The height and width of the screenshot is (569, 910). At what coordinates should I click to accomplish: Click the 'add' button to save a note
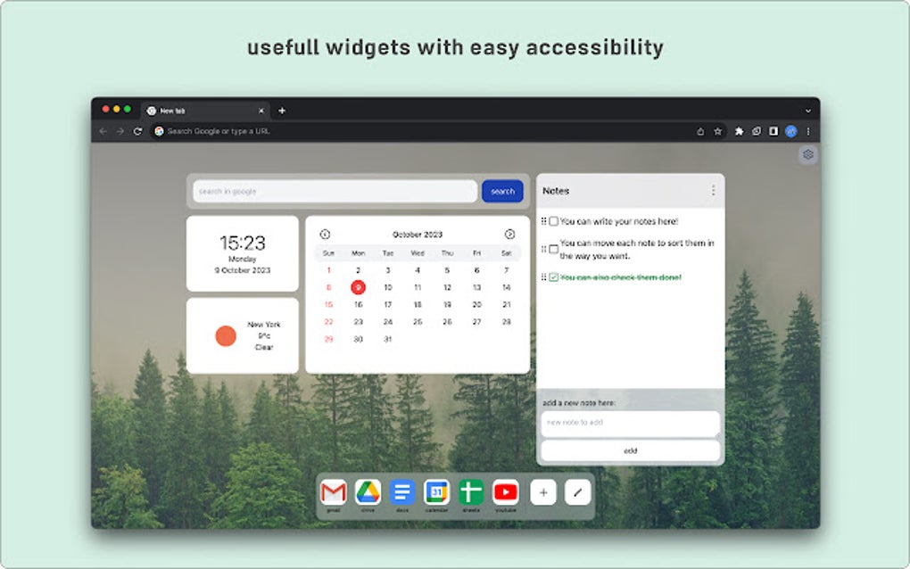click(x=630, y=450)
